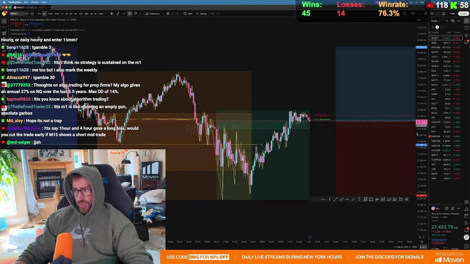470x264 pixels.
Task: Pick the diagonal trend line tool in floating toolbar
Action: coord(335,199)
